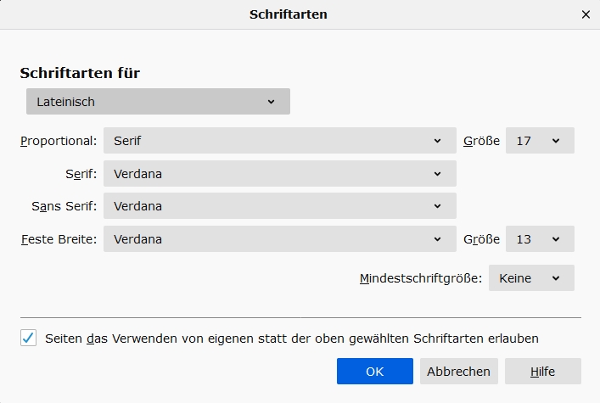Open the Größe dropdown showing 17
This screenshot has height=403, width=600.
540,141
